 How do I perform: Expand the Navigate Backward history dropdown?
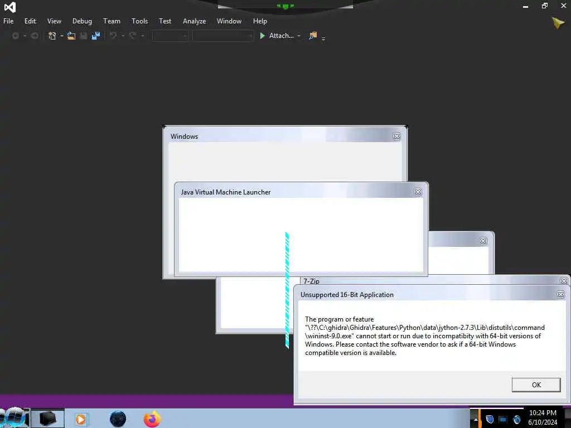click(25, 36)
